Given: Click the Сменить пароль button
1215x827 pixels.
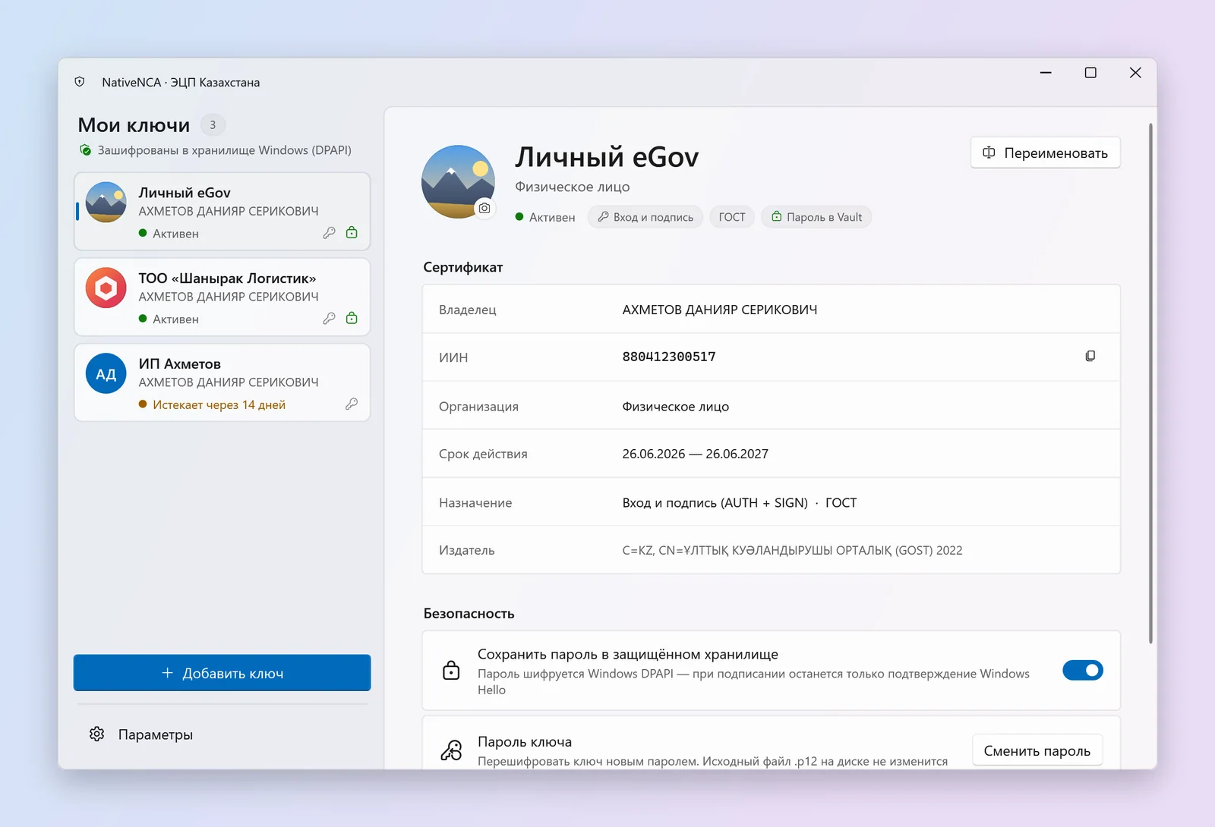Looking at the screenshot, I should (1037, 750).
